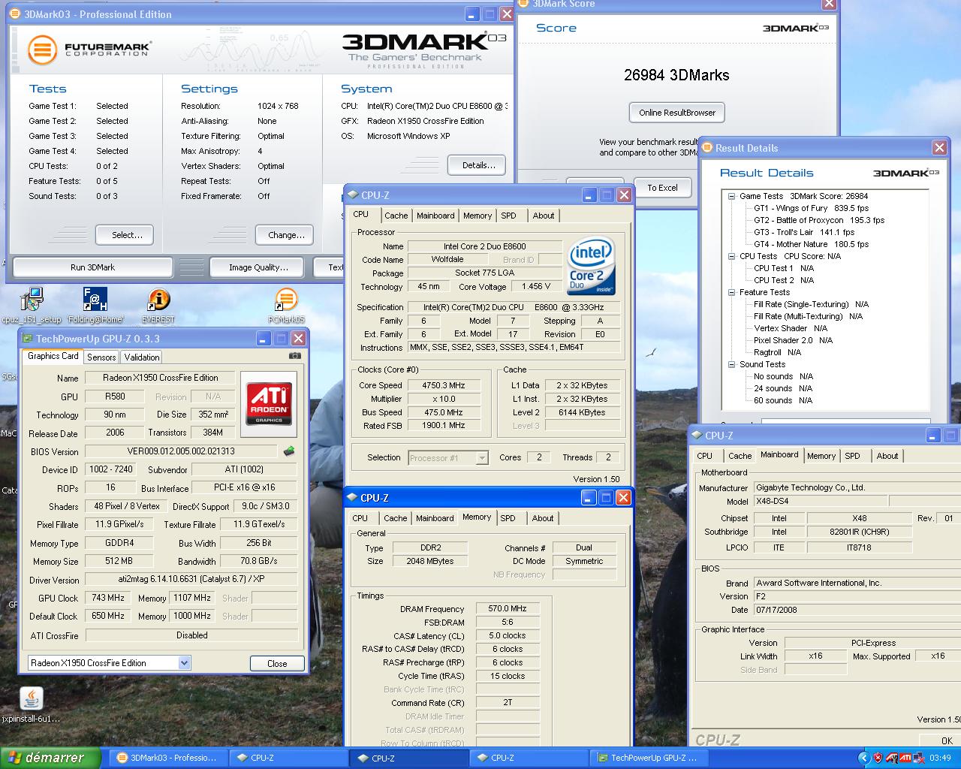961x769 pixels.
Task: Open the disconnected network tray icon
Action: (919, 758)
